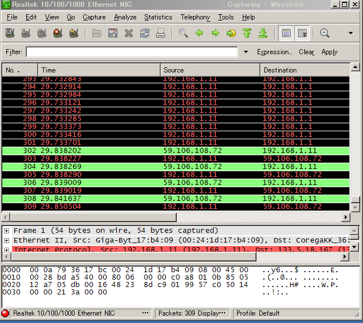Select packet row 302
This screenshot has height=323, width=363.
[176, 151]
